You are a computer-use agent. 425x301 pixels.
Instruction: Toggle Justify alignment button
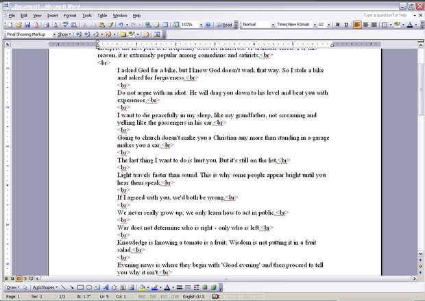coord(374,25)
